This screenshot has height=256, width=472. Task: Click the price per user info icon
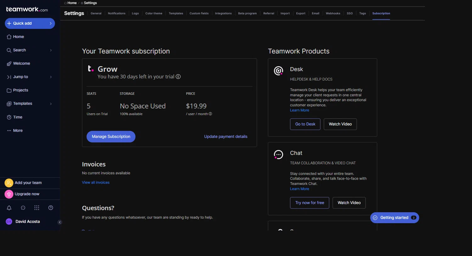[211, 114]
